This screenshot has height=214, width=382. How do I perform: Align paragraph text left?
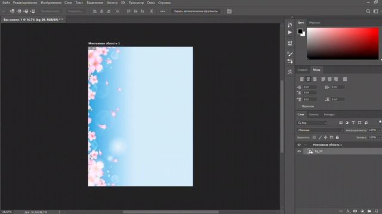coord(302,79)
